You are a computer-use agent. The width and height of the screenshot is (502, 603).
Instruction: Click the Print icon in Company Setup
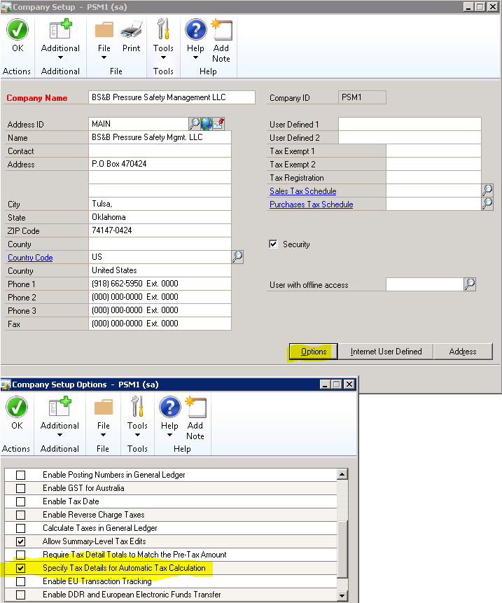coord(131,30)
